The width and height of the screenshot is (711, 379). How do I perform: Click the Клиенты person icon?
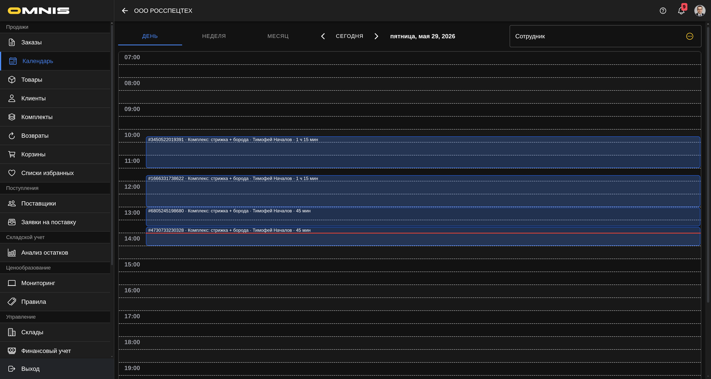(x=12, y=99)
